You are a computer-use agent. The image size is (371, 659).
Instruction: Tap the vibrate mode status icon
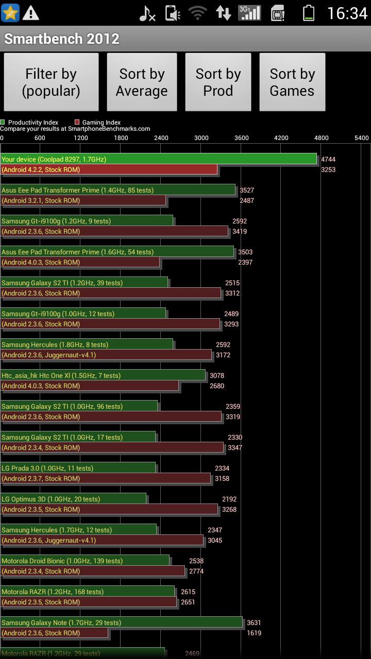click(x=173, y=13)
